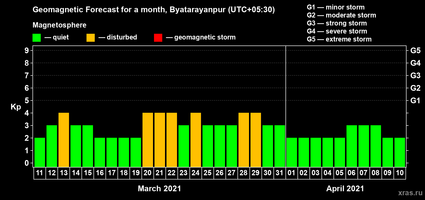Click the orange bar for March 21
This screenshot has height=200, width=425.
pos(160,140)
